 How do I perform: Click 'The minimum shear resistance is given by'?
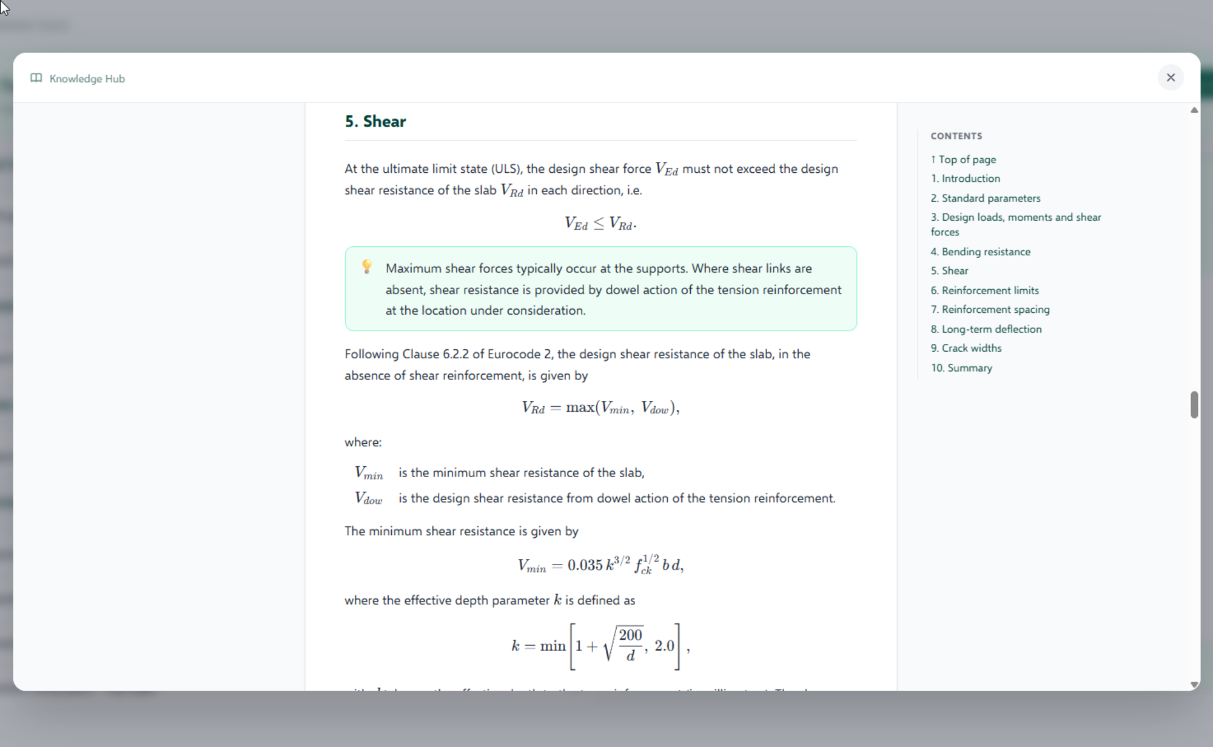(462, 531)
